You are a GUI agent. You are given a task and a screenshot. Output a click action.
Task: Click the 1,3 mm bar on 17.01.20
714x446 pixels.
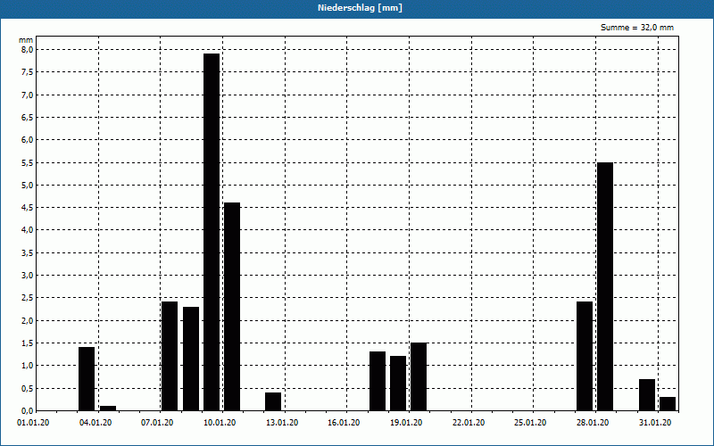click(378, 381)
